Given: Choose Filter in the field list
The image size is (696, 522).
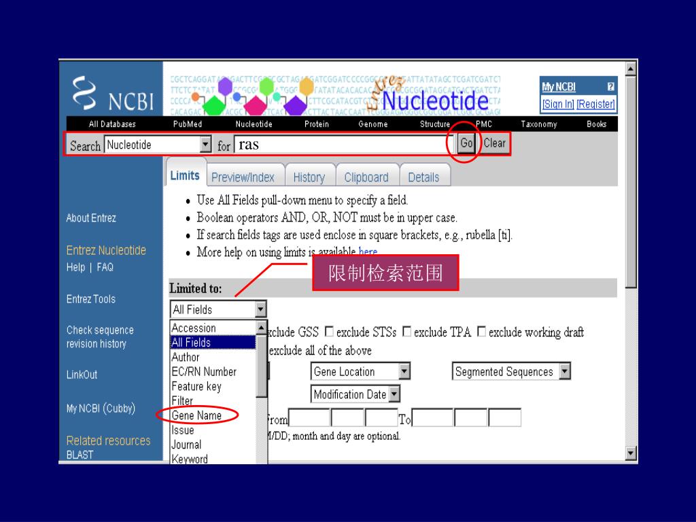Looking at the screenshot, I should [x=213, y=401].
